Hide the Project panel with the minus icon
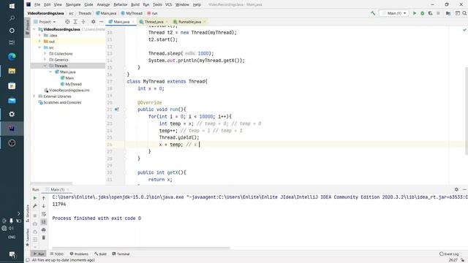Screen dimensions: 468x263 point(101,22)
